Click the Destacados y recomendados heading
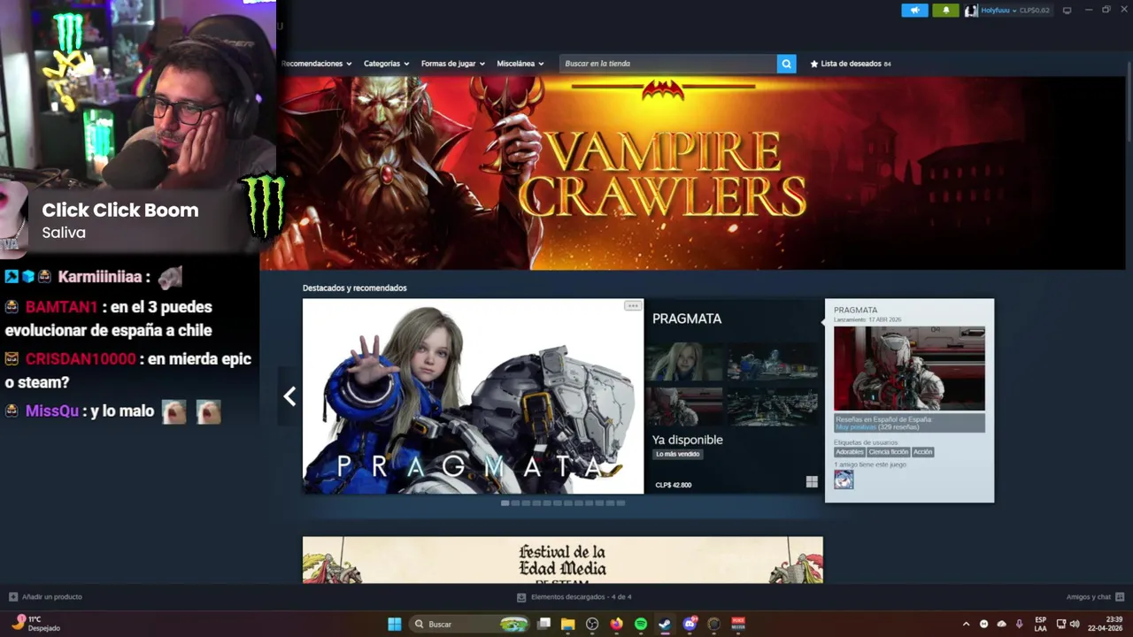 [354, 288]
